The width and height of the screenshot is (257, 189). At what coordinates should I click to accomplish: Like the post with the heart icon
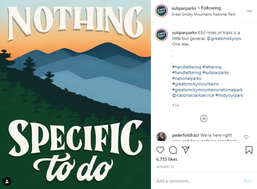coord(160,150)
